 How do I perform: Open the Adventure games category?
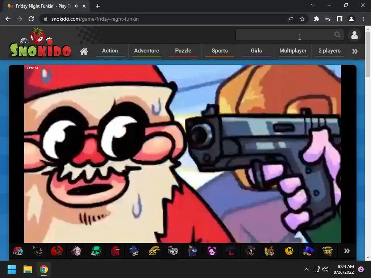click(147, 51)
